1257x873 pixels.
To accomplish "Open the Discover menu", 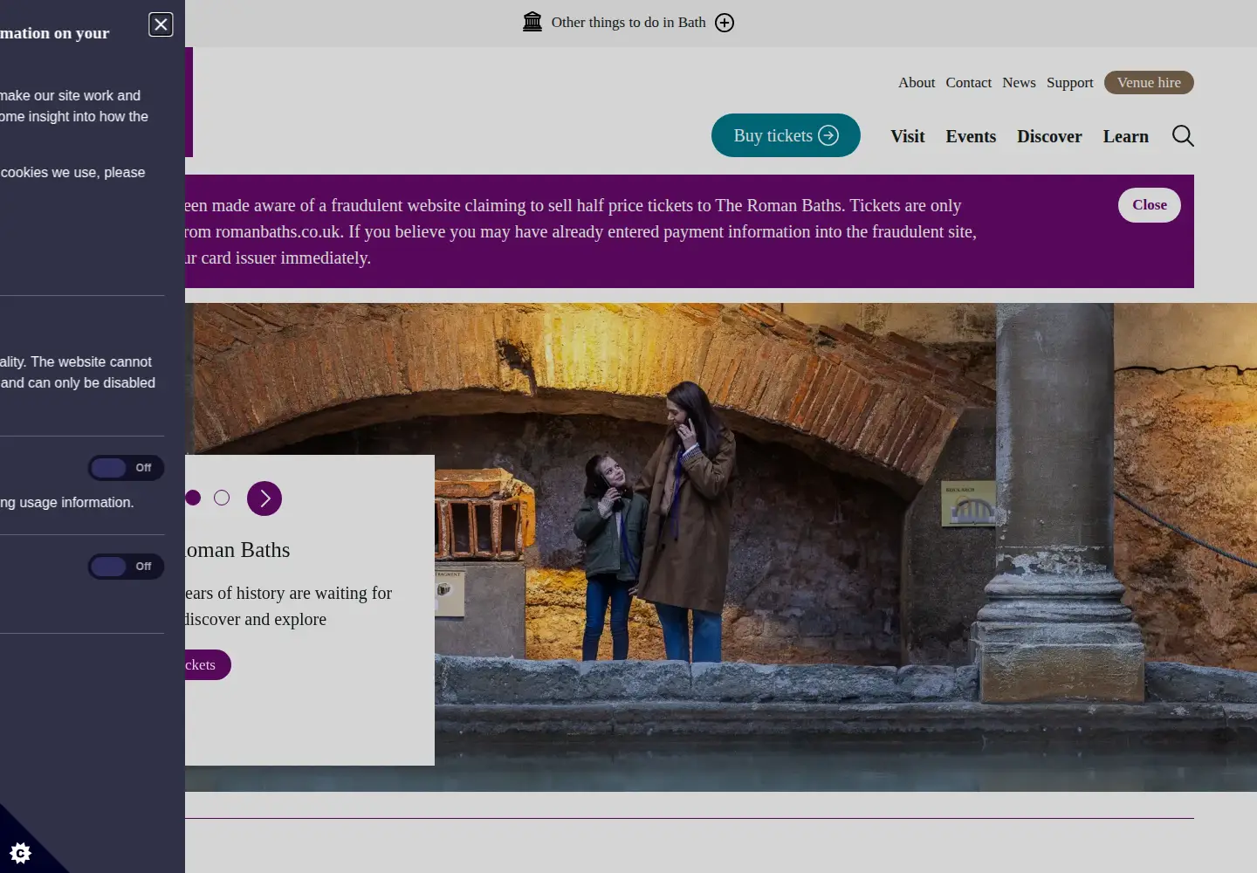I will pyautogui.click(x=1049, y=136).
